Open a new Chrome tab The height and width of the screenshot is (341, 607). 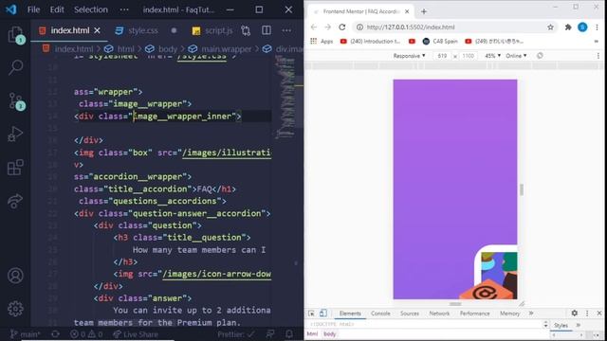tap(424, 11)
